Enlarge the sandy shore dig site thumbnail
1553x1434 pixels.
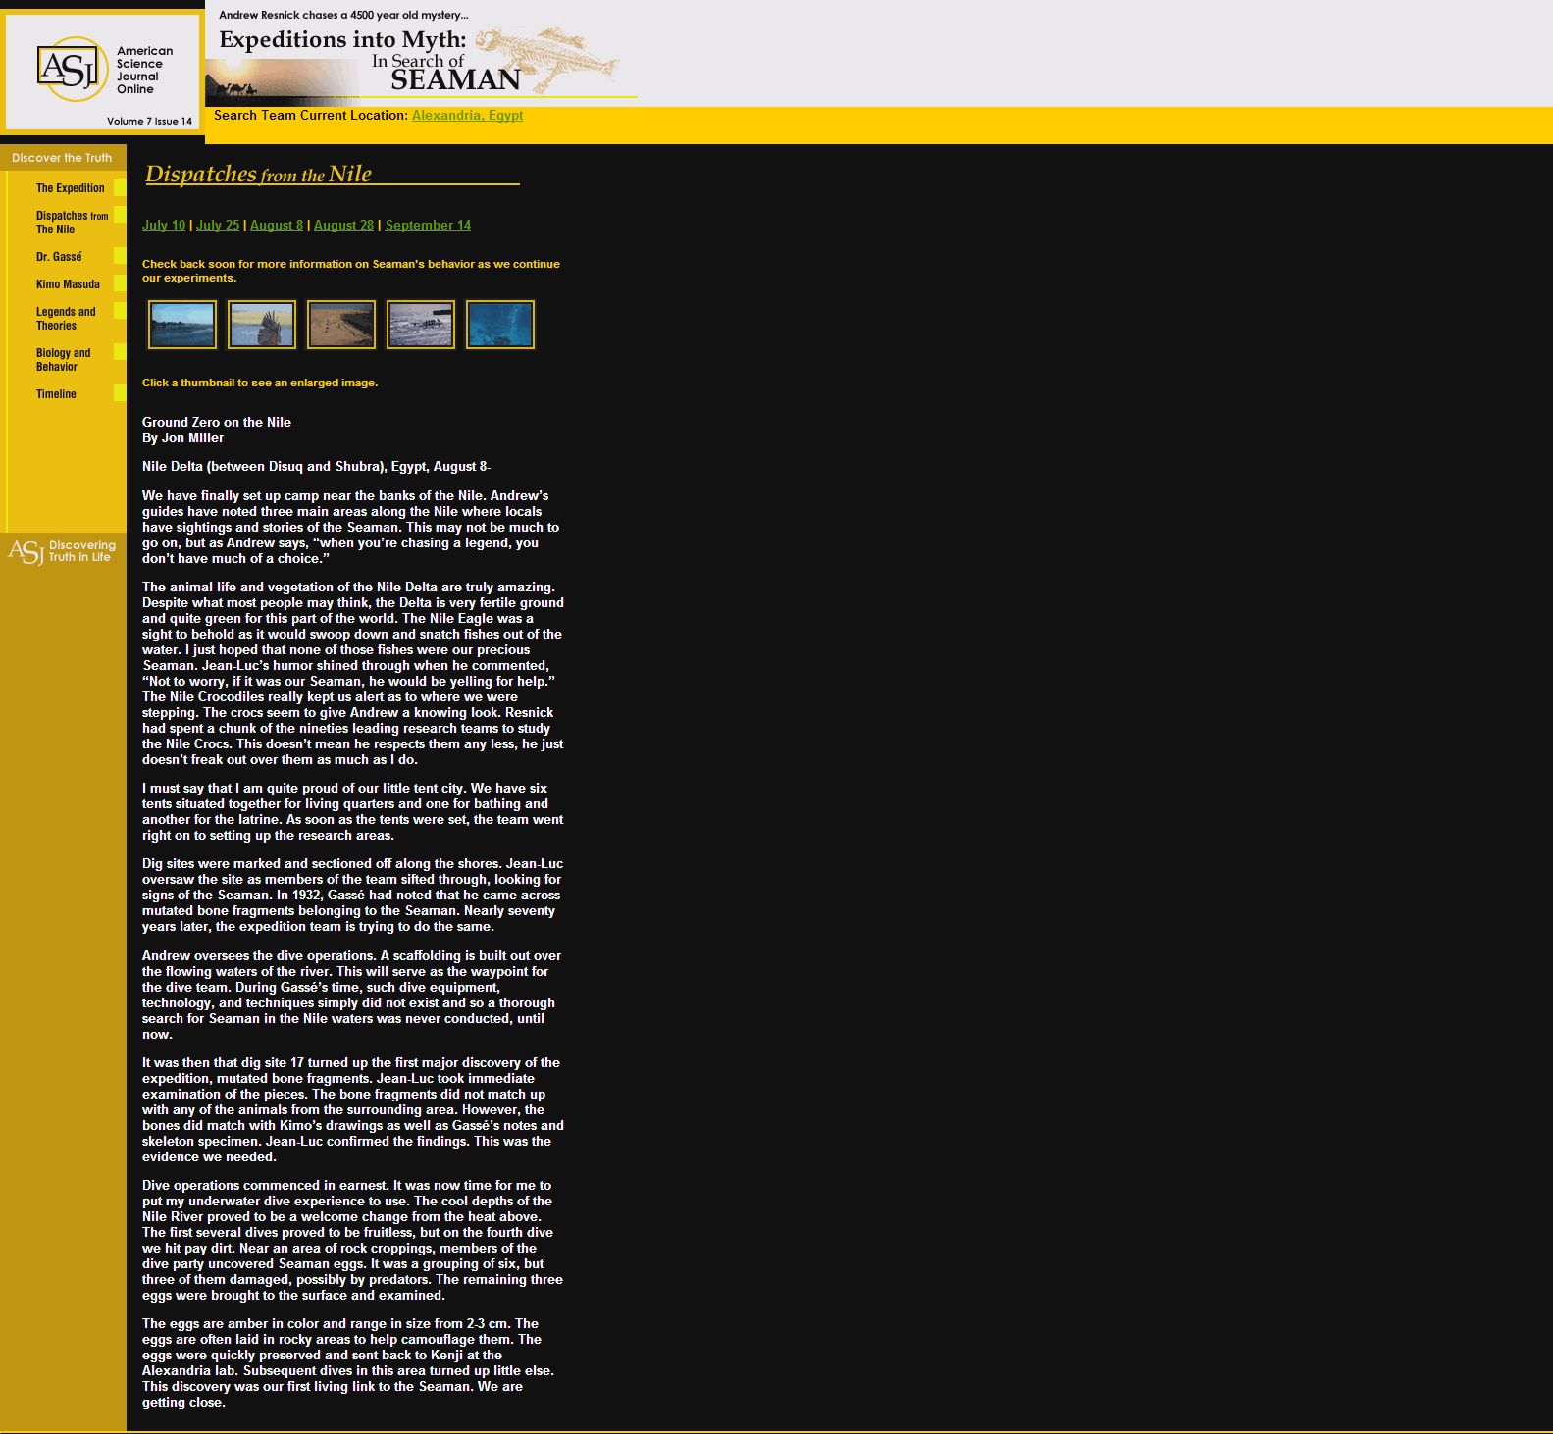click(341, 325)
